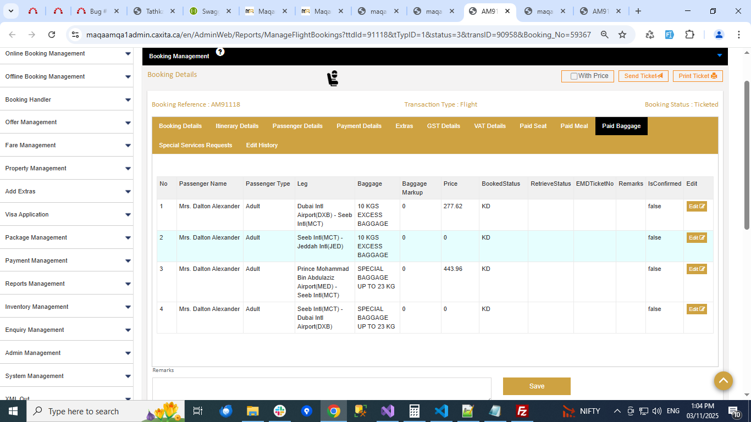Switch to the Passenger Details tab
The height and width of the screenshot is (422, 751).
click(297, 126)
